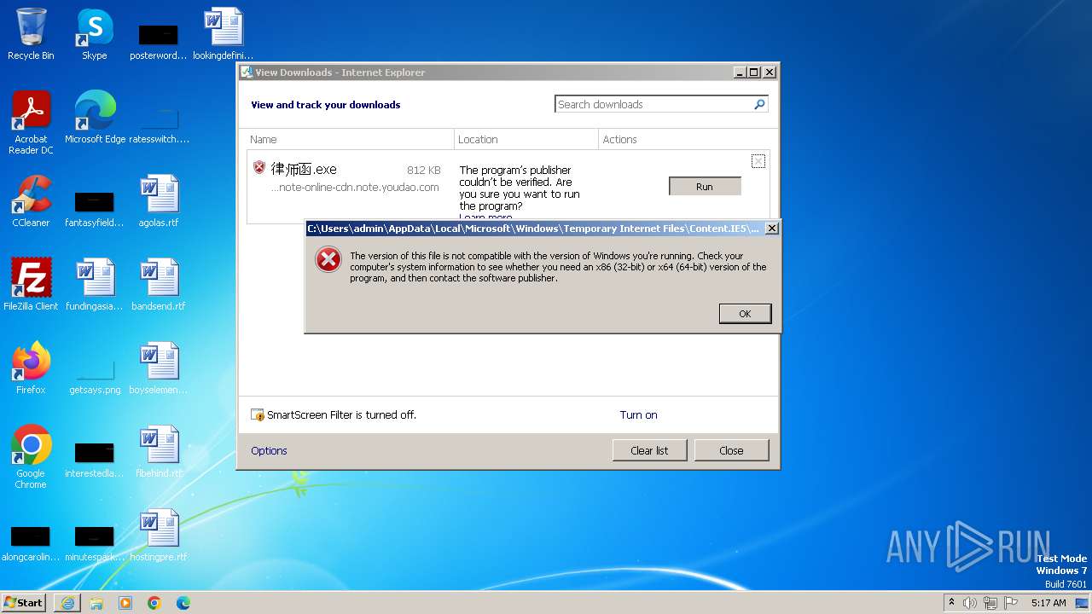Launch Microsoft Edge desktop shortcut
Viewport: 1092px width, 614px height.
pos(95,118)
